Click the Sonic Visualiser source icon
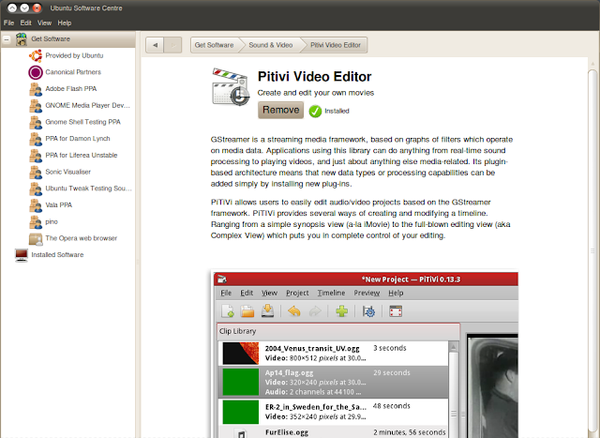The image size is (600, 438). [x=36, y=172]
